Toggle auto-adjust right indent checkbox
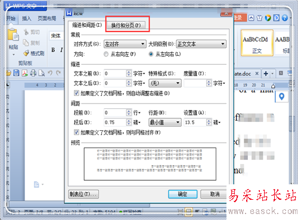 [x=76, y=93]
